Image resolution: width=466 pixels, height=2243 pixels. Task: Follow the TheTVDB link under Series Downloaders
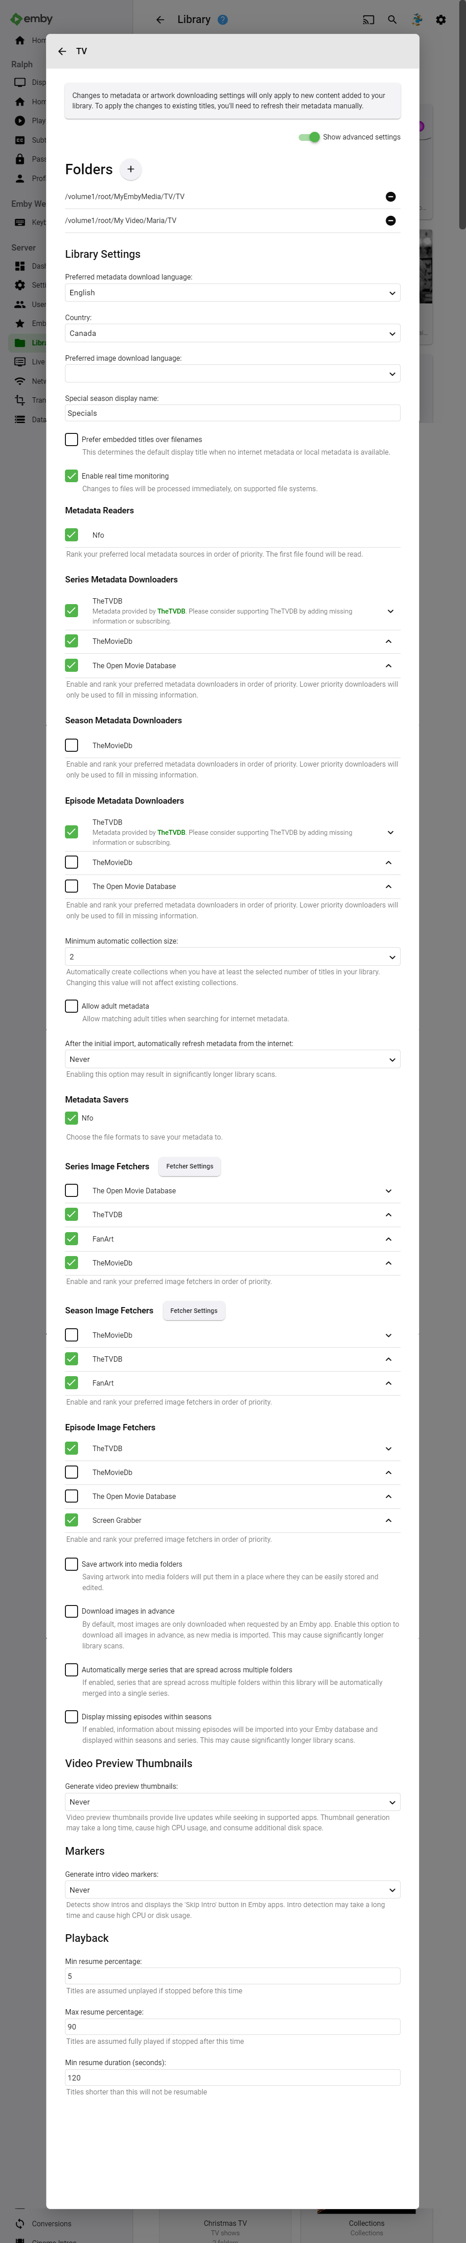[171, 611]
